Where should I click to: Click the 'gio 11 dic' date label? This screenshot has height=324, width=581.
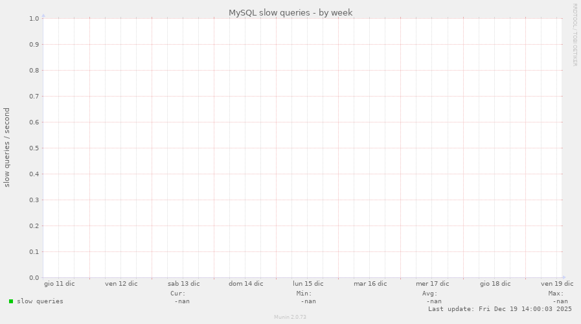pos(60,284)
